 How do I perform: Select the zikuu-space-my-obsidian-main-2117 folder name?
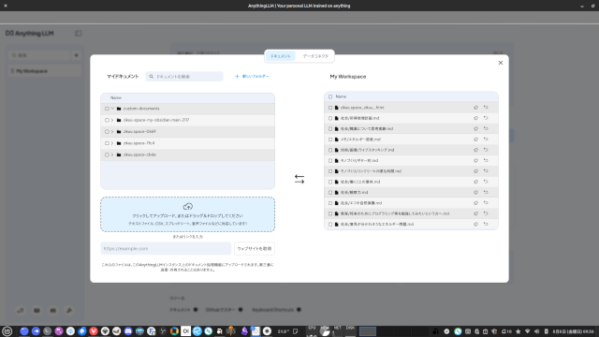(156, 120)
